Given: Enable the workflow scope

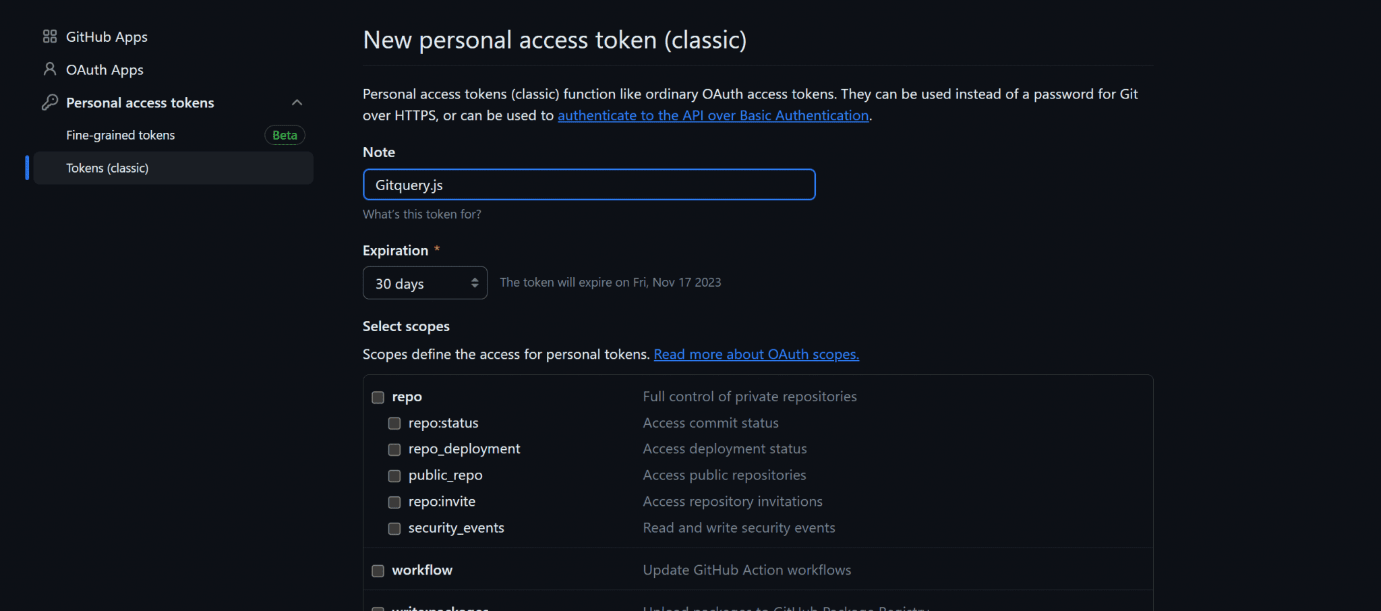Looking at the screenshot, I should pyautogui.click(x=377, y=570).
